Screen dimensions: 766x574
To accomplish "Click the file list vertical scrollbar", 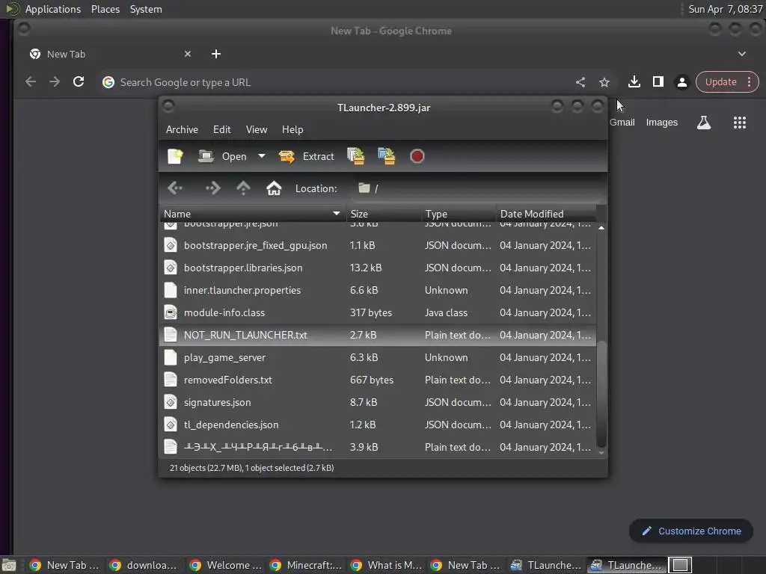I will [x=601, y=394].
